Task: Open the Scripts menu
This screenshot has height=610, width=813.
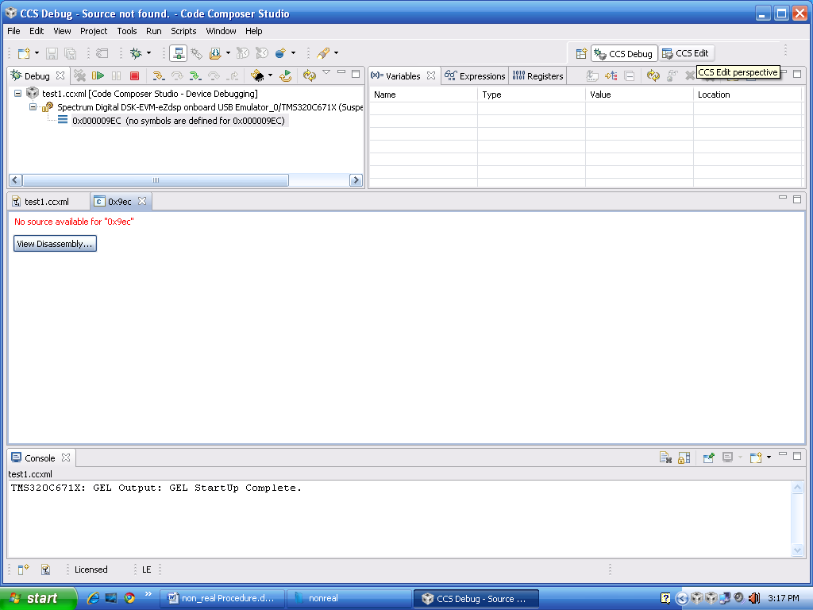Action: point(183,31)
